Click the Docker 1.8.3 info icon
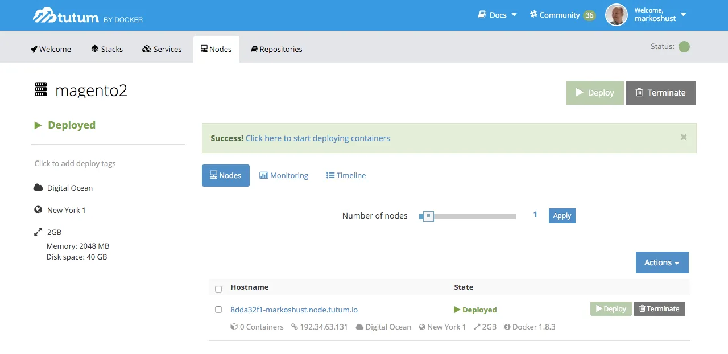Image resolution: width=728 pixels, height=354 pixels. tap(509, 326)
